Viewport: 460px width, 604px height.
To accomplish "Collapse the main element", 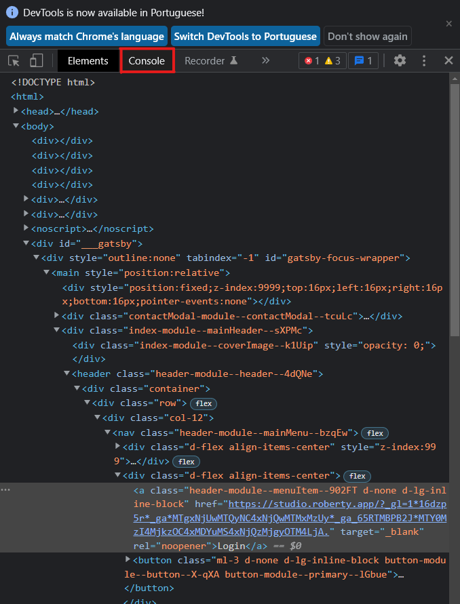I will [x=47, y=272].
